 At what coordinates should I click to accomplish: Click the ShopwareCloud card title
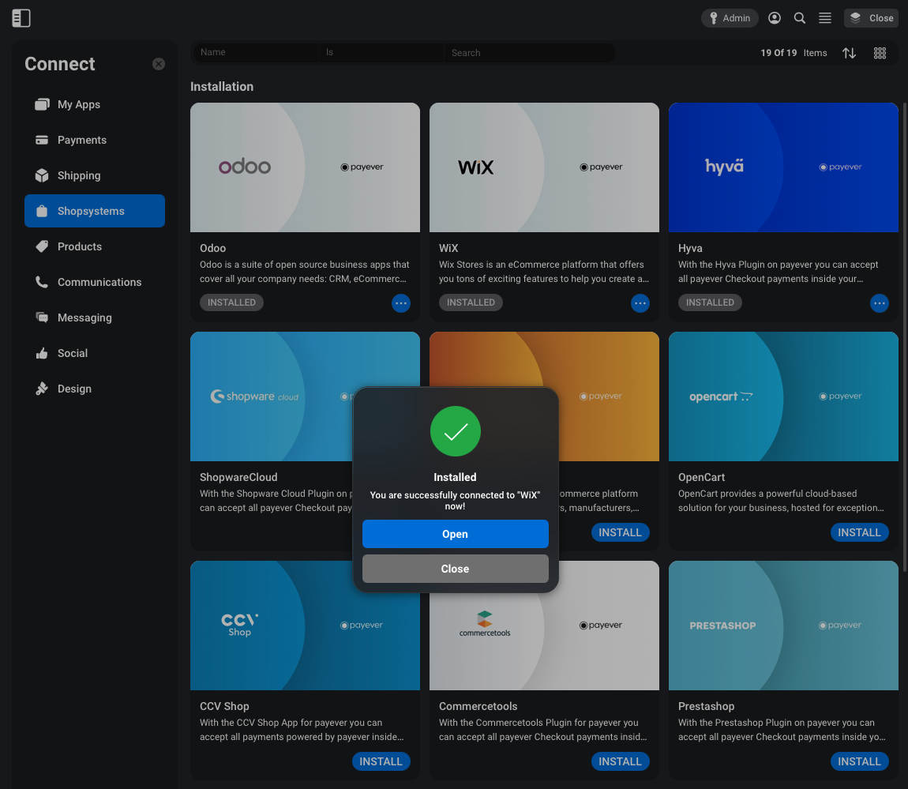(x=238, y=477)
